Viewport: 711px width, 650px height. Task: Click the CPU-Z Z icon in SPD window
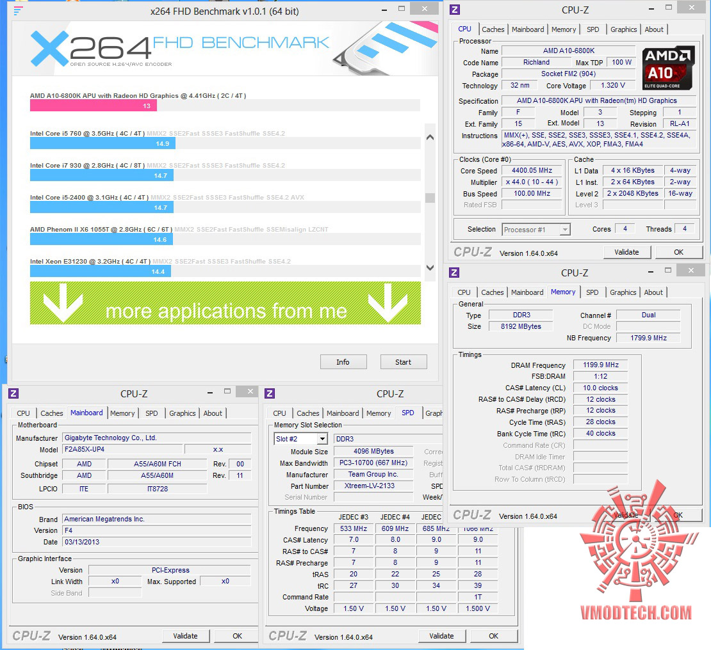pyautogui.click(x=270, y=393)
